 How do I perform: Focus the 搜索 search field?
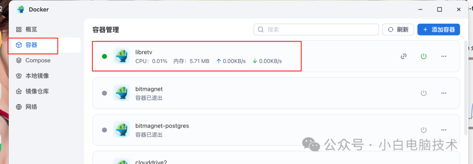[x=316, y=29]
